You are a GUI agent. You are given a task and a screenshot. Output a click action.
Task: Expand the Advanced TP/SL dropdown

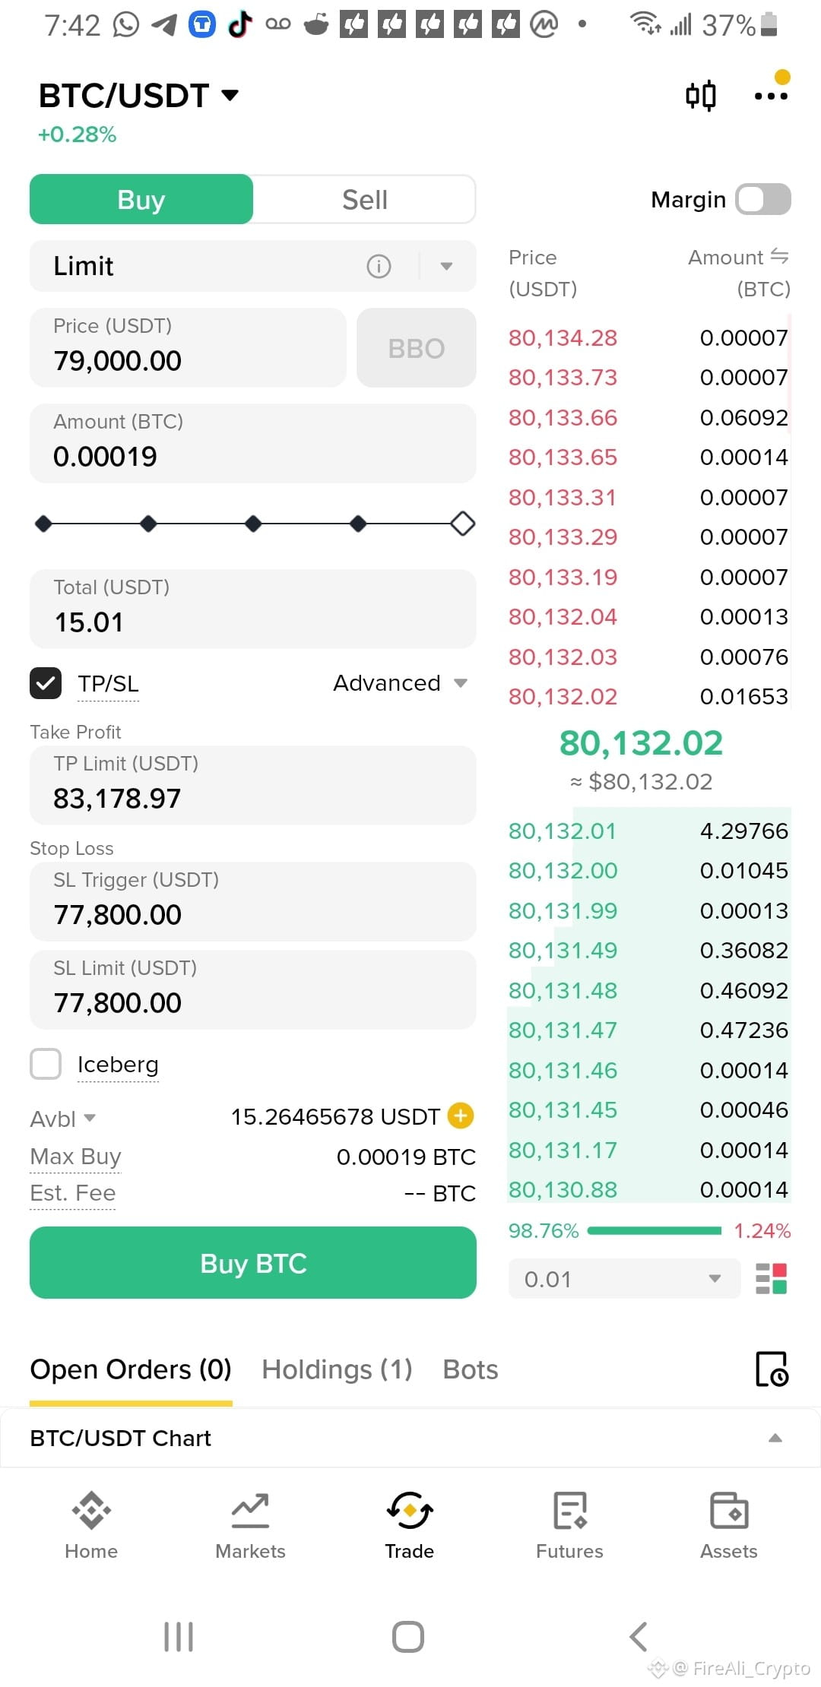400,683
